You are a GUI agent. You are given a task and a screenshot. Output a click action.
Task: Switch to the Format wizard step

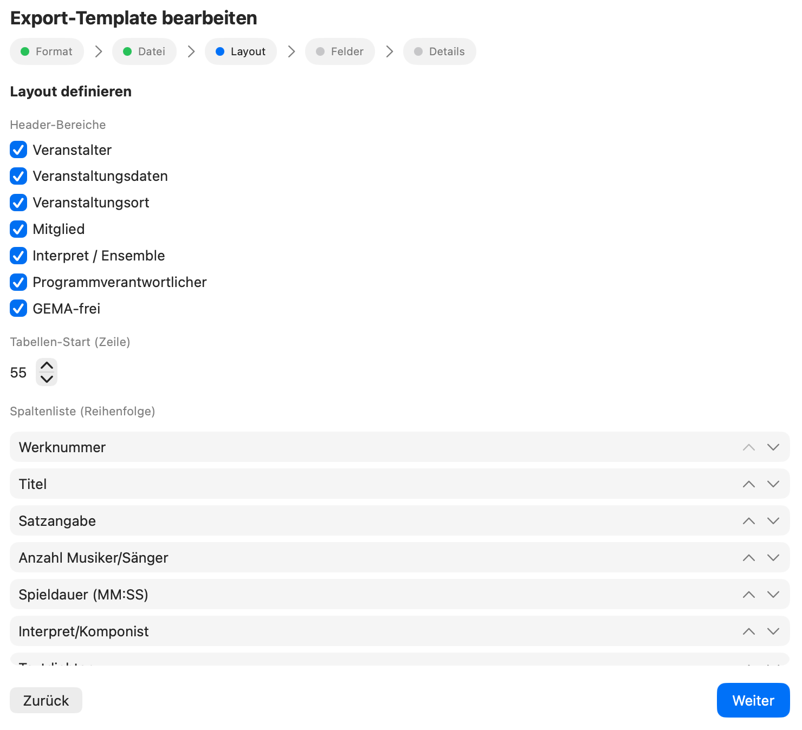point(47,51)
